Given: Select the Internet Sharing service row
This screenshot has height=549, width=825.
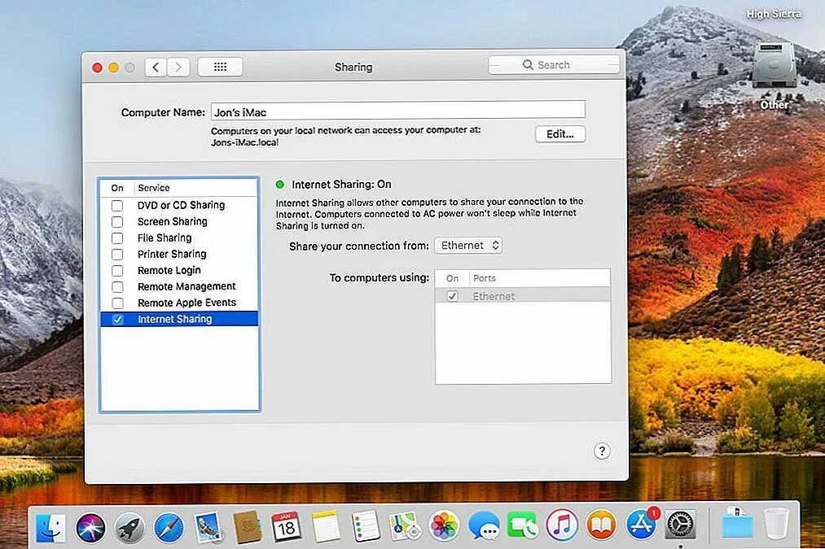Looking at the screenshot, I should (179, 319).
